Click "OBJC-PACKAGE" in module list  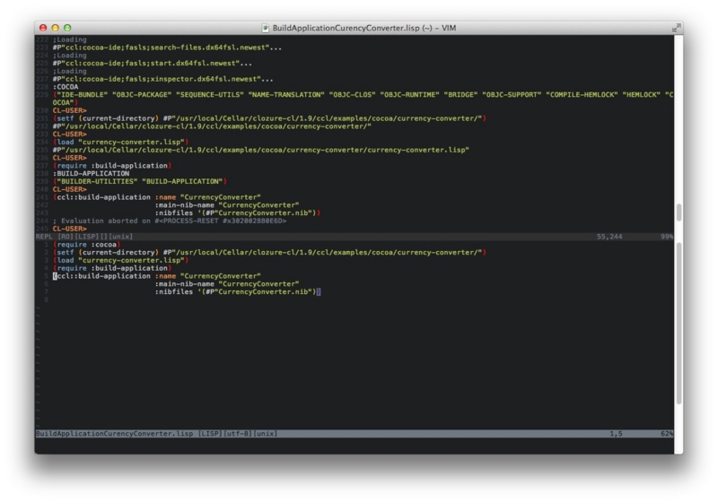click(x=142, y=95)
